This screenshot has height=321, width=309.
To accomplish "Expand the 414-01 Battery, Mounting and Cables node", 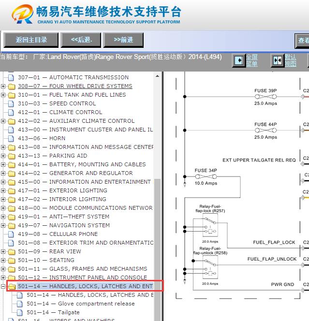I will (x=3, y=165).
